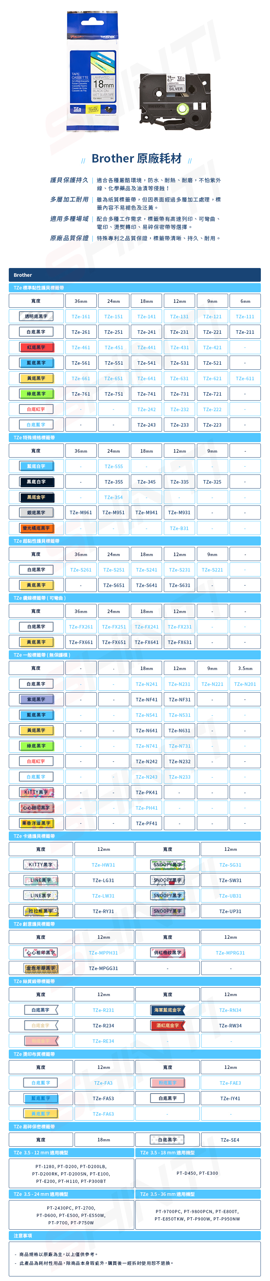Screen dimensions: 270x1281
Task: Click the TZe-345 cell
Action: [x=146, y=482]
